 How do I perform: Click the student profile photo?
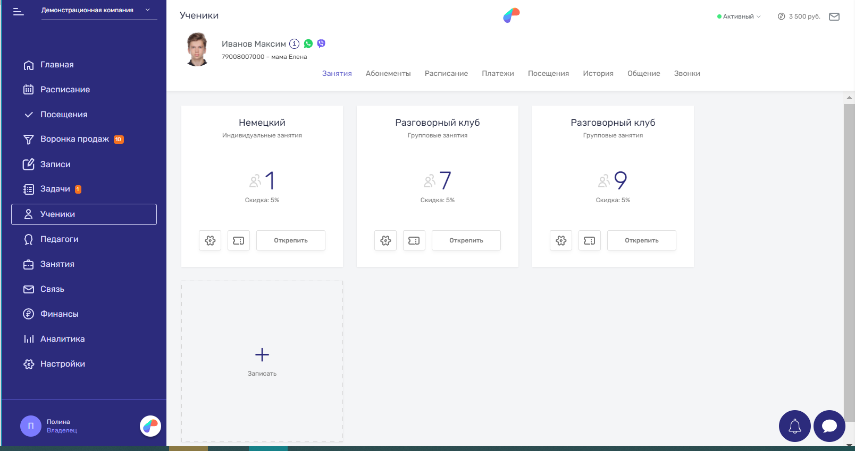click(197, 49)
